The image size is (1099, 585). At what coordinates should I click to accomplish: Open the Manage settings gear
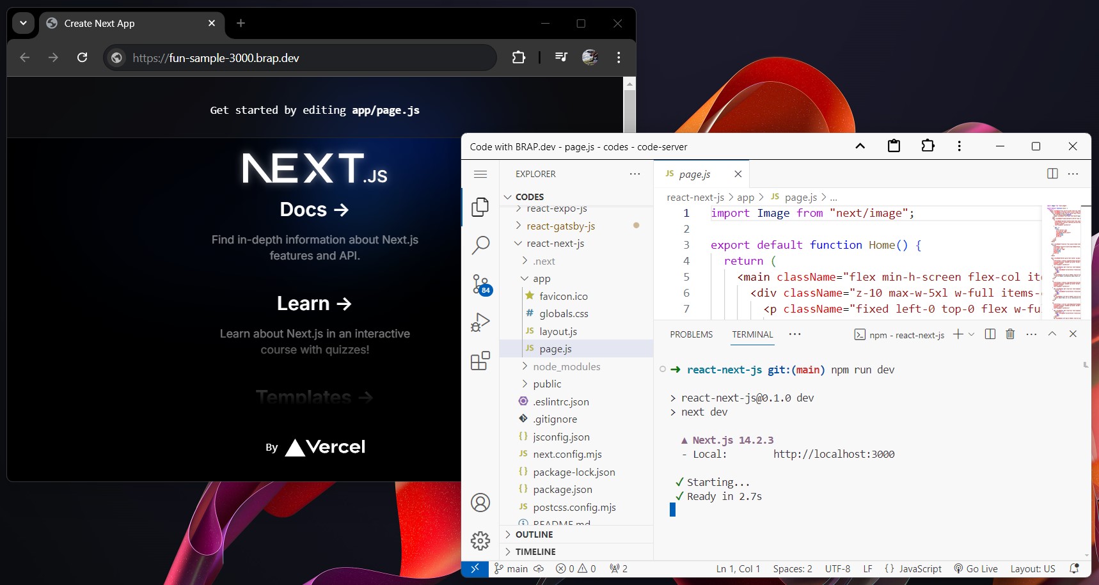(x=480, y=540)
